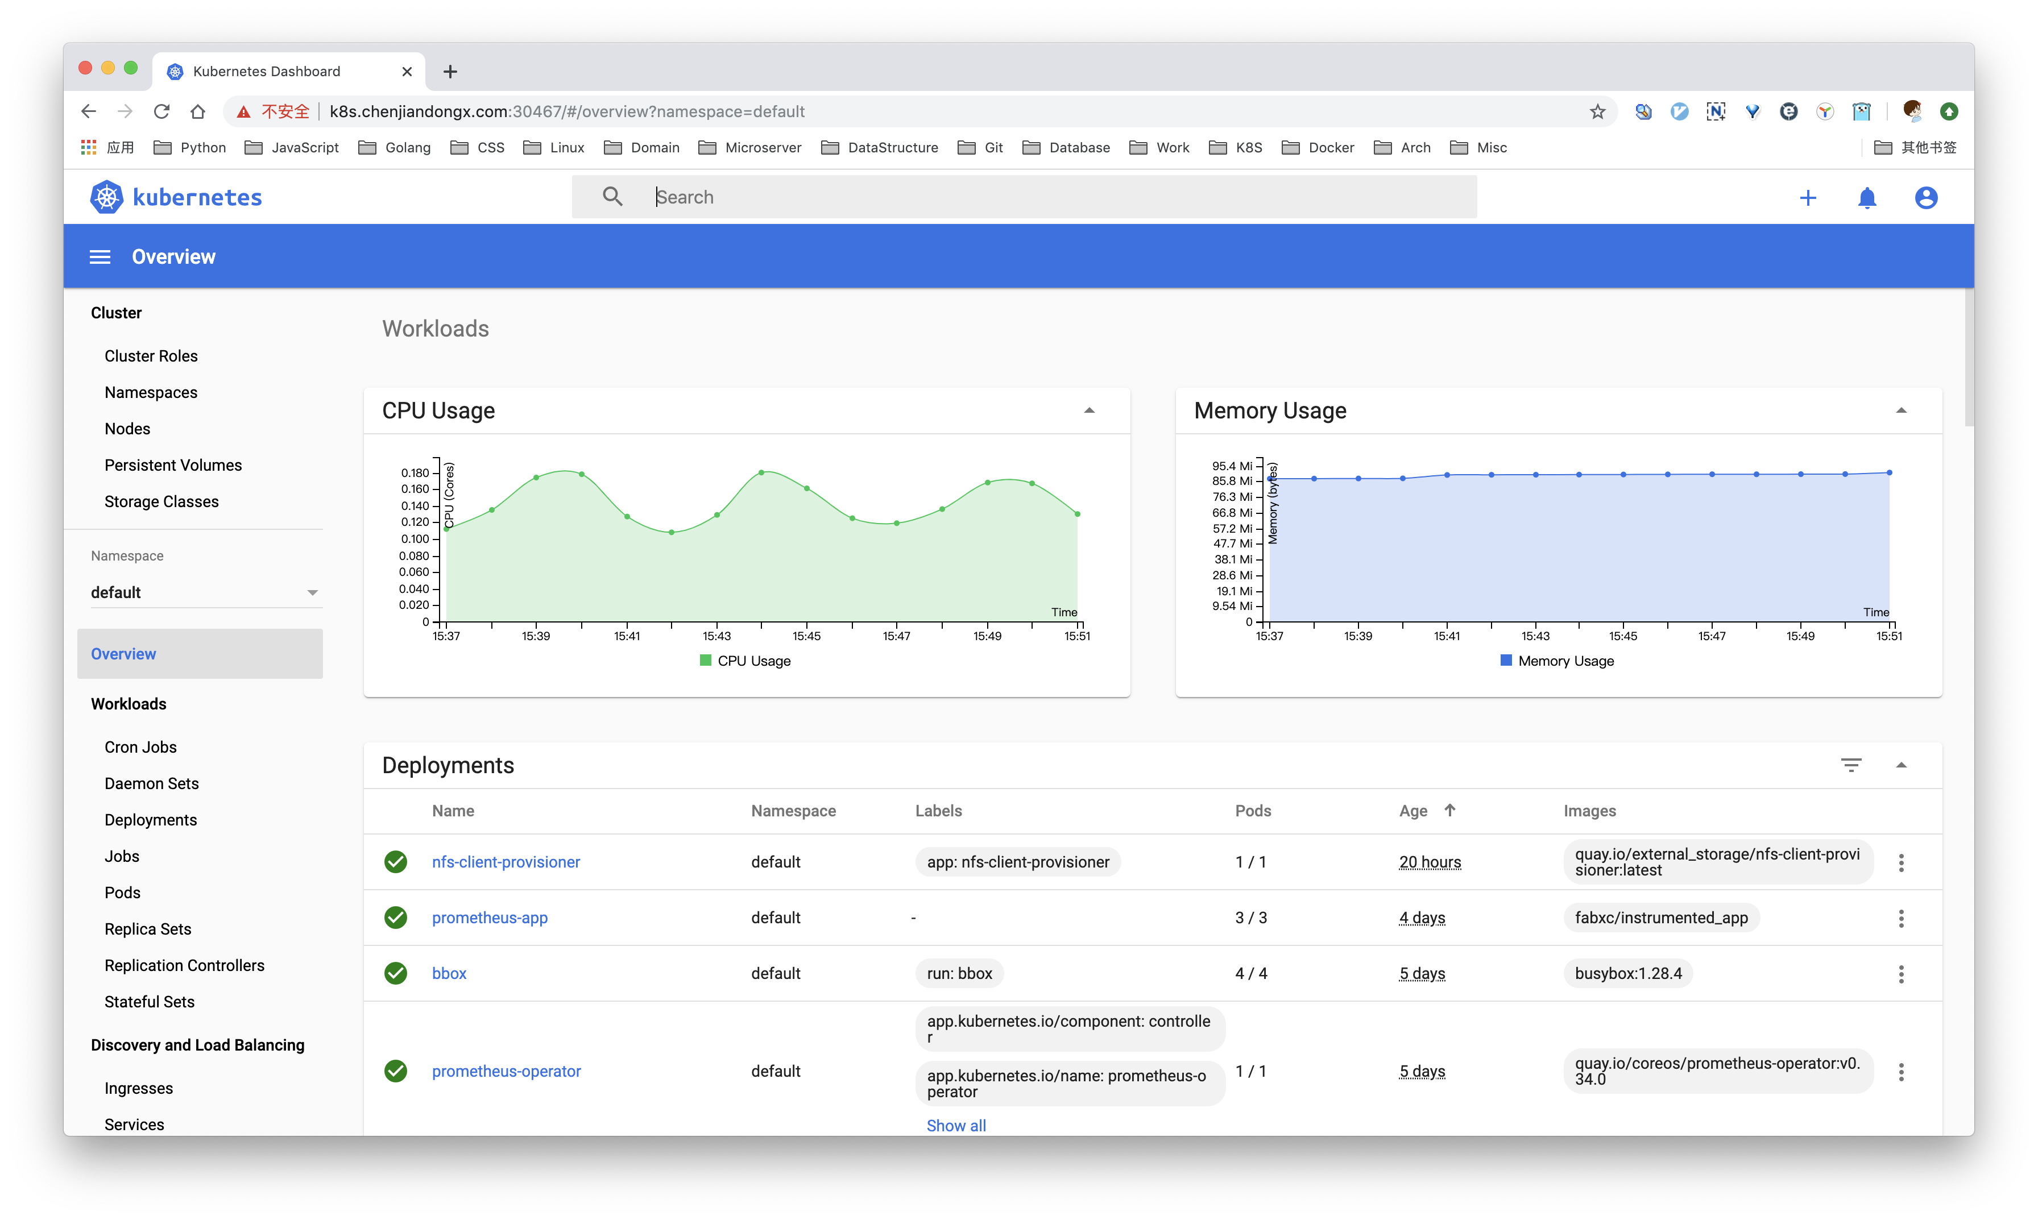
Task: Open the Docker bookmarks folder
Action: (1318, 148)
